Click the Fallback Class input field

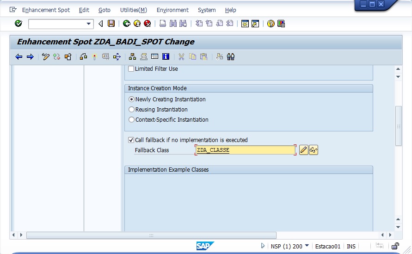(x=245, y=150)
